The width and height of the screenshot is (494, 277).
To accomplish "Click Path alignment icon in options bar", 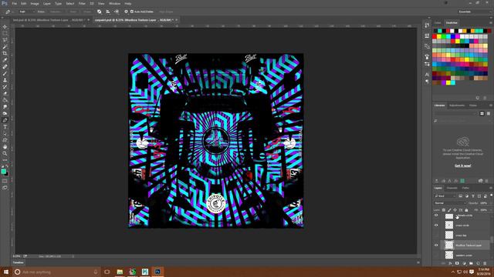I will (x=108, y=12).
